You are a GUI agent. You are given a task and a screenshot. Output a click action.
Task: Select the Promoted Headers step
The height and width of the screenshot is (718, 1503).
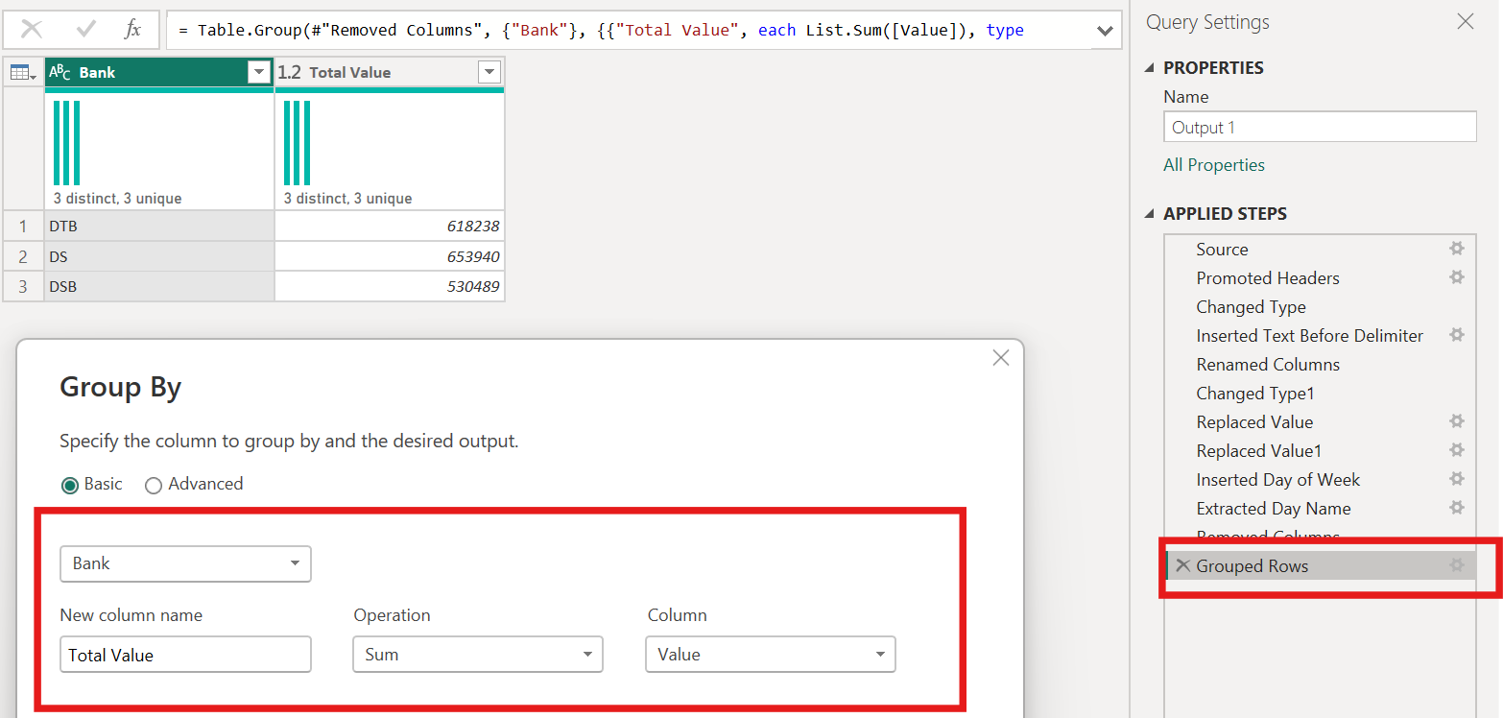[x=1268, y=278]
